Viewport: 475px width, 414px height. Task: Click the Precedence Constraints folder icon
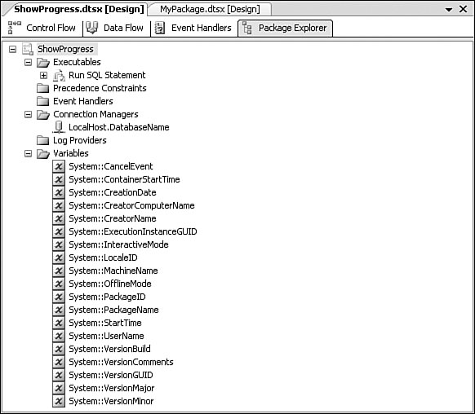point(42,88)
